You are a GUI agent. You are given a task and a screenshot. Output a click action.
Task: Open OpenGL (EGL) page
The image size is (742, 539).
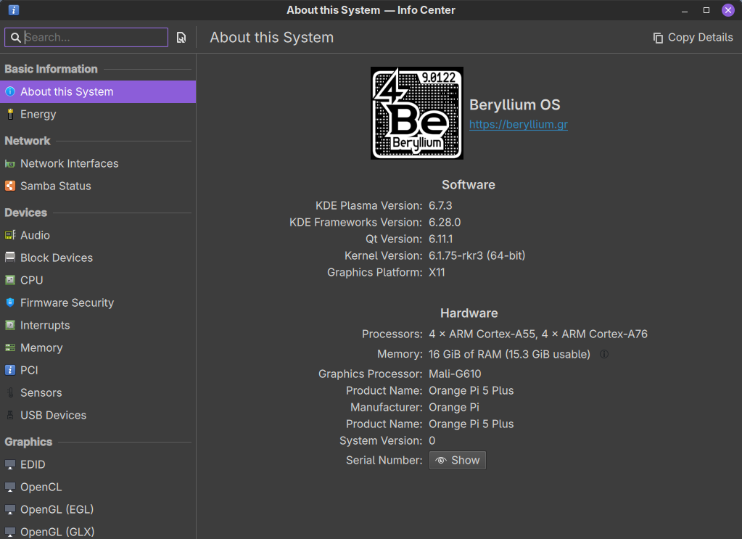click(98, 510)
